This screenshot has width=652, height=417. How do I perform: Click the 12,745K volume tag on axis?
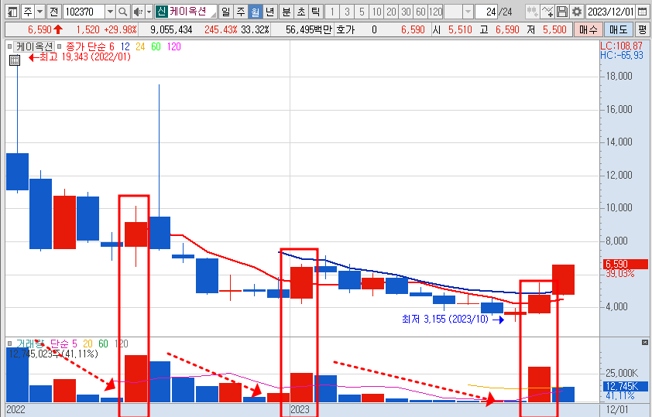pos(626,386)
